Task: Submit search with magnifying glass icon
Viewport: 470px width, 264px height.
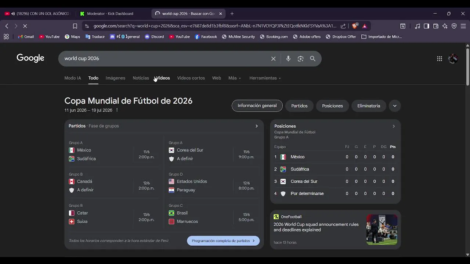Action: [312, 59]
